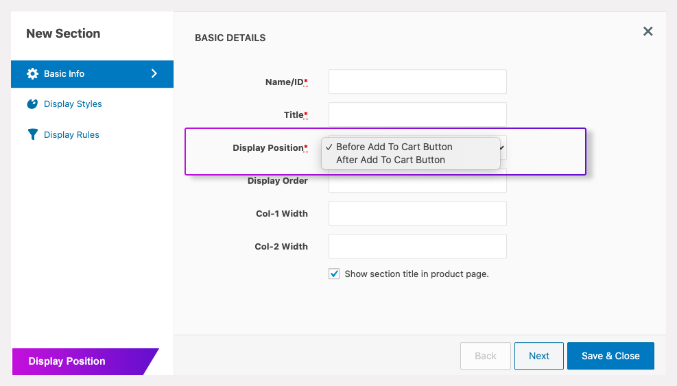Click the Col-2 Width label
The image size is (677, 386).
coord(281,247)
